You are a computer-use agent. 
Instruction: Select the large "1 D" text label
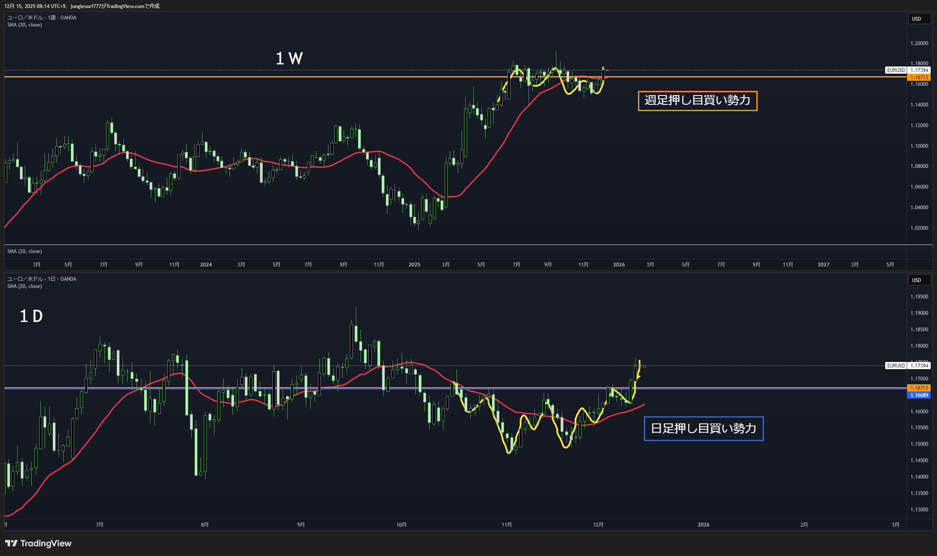point(32,316)
